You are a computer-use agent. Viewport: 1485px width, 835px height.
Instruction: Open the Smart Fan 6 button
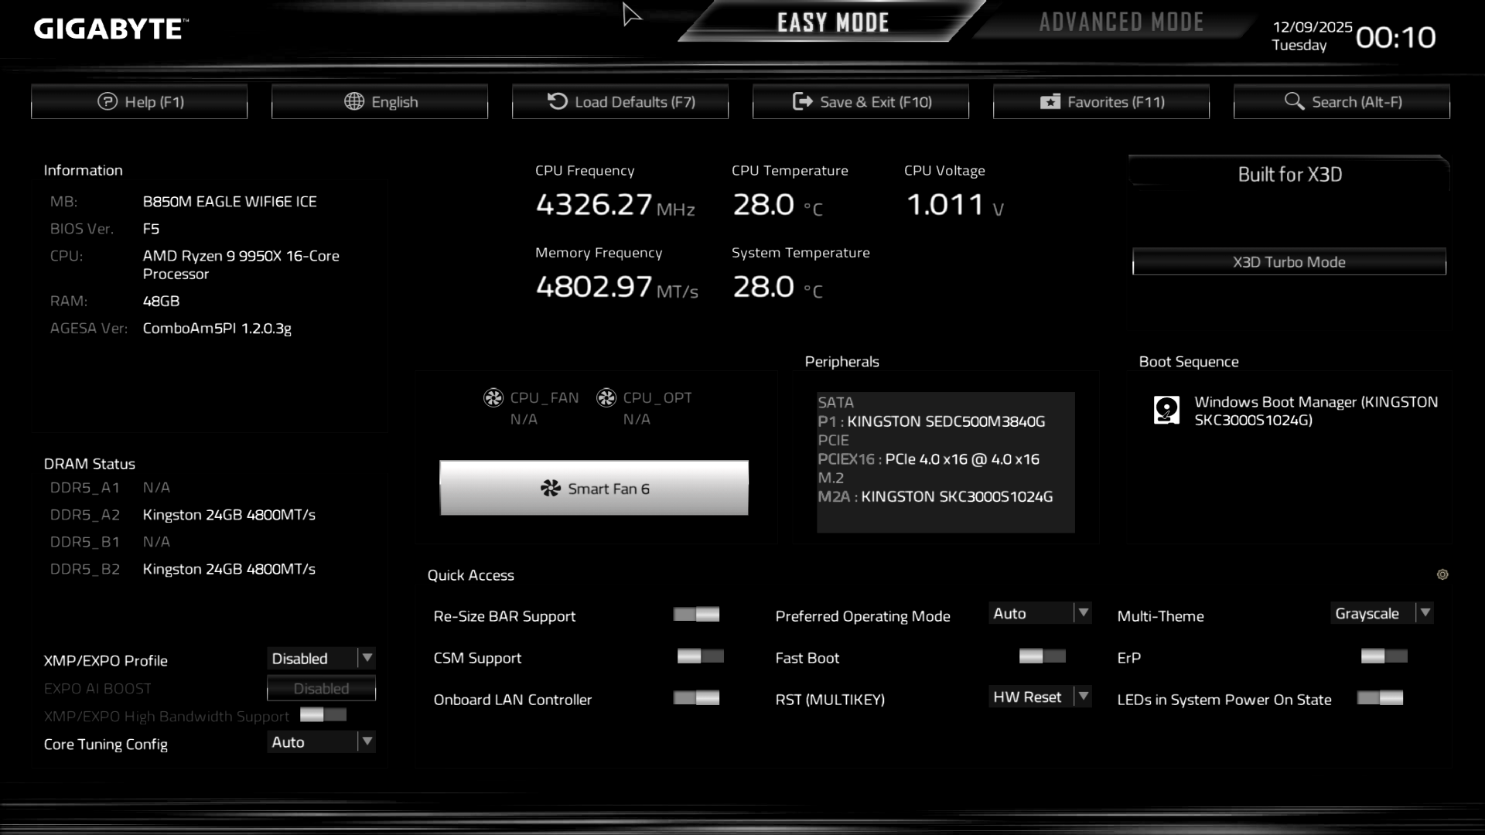pos(593,489)
